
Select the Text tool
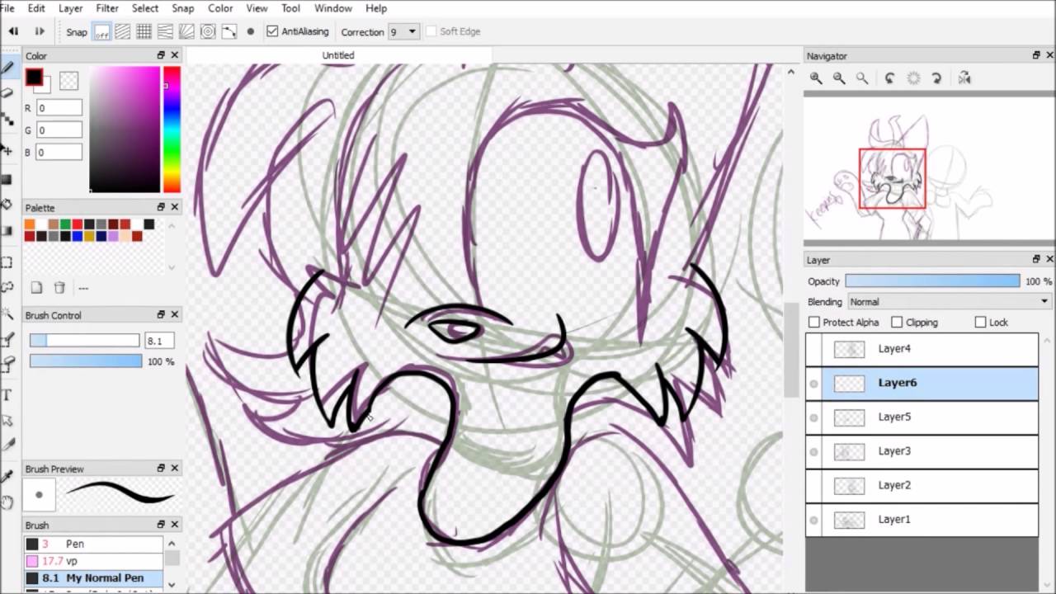point(7,394)
